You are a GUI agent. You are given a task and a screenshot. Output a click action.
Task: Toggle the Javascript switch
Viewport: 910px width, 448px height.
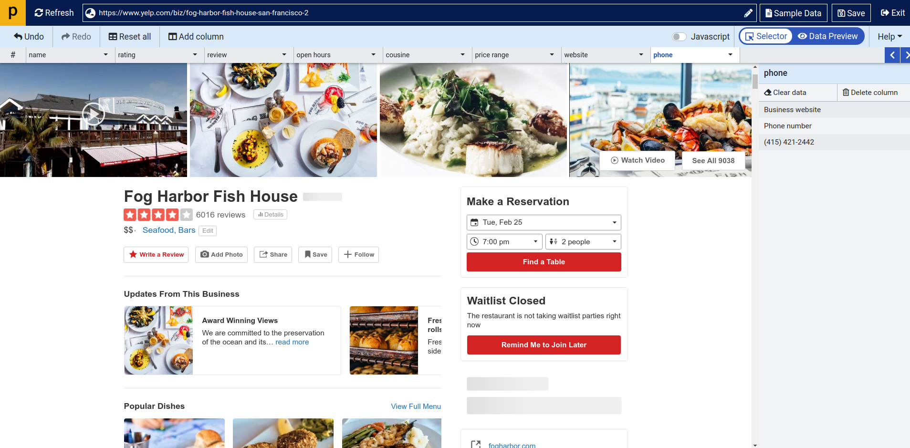tap(680, 36)
